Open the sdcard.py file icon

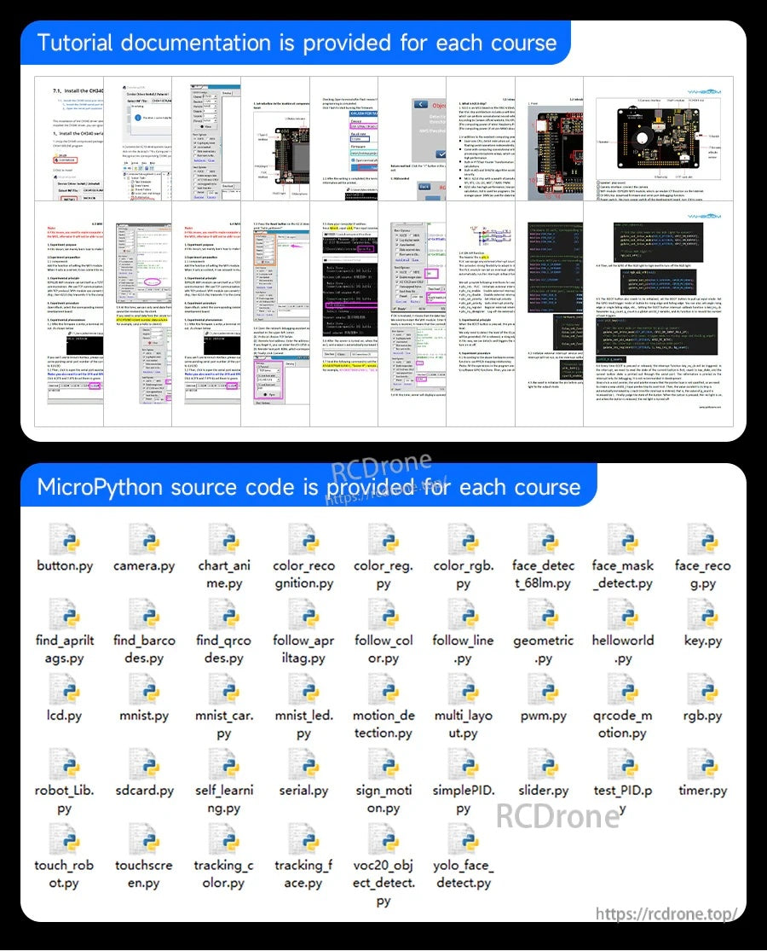(144, 763)
